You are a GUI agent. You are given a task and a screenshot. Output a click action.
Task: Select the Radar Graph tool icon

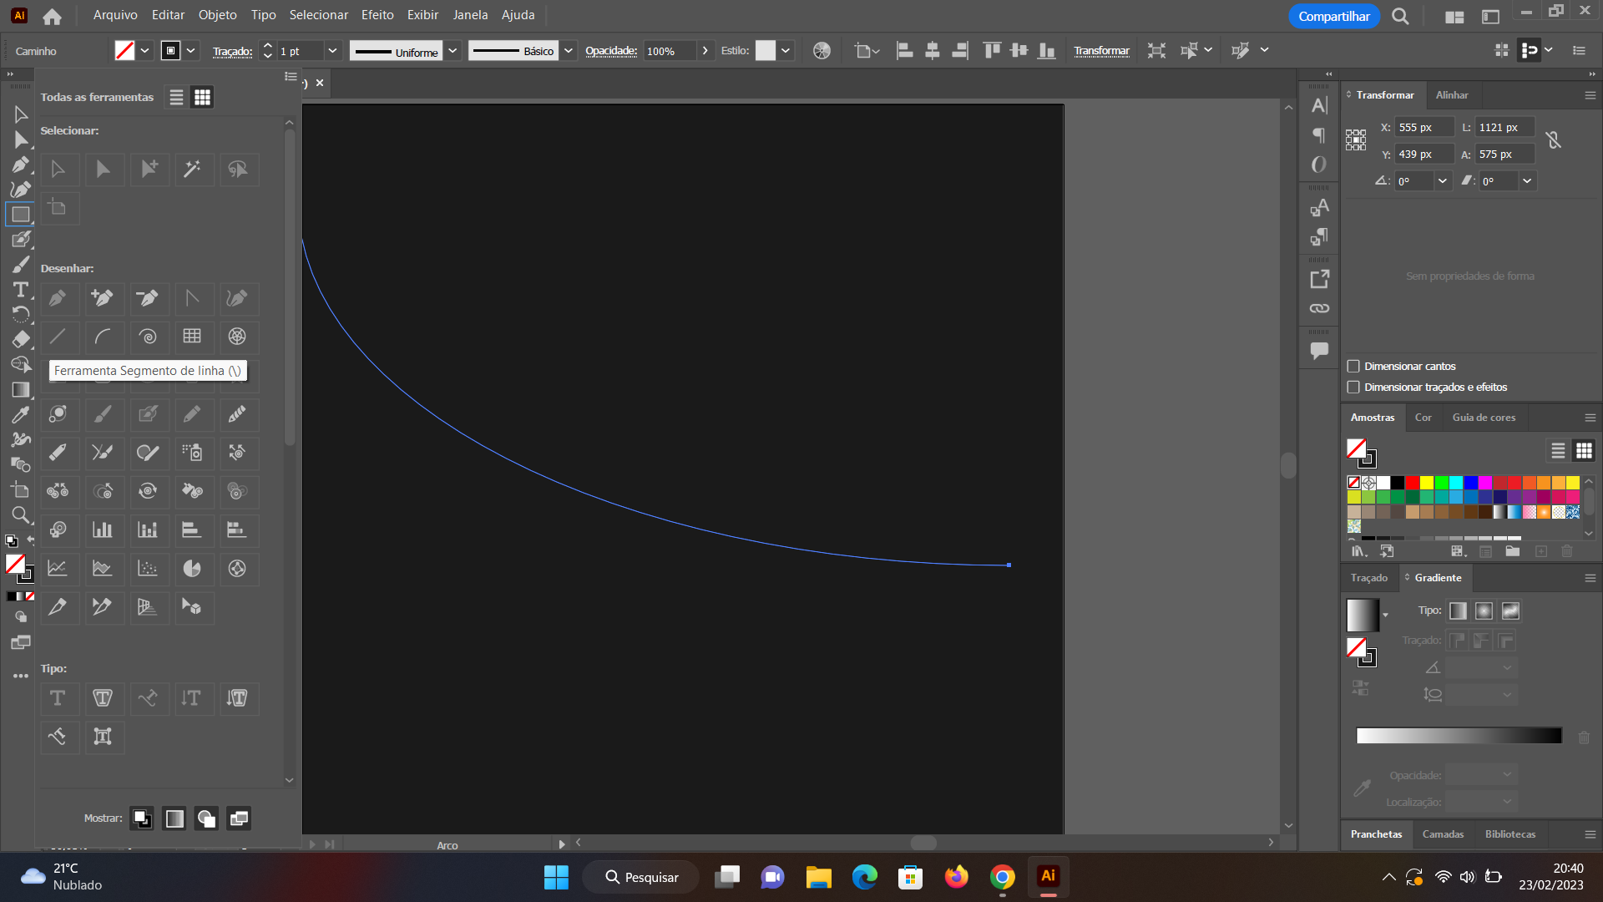tap(237, 569)
